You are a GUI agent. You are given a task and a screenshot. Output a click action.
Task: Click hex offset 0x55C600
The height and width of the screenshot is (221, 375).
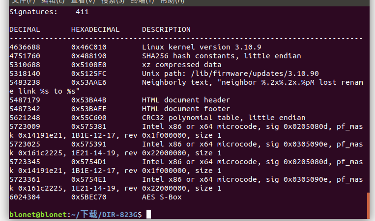89,118
